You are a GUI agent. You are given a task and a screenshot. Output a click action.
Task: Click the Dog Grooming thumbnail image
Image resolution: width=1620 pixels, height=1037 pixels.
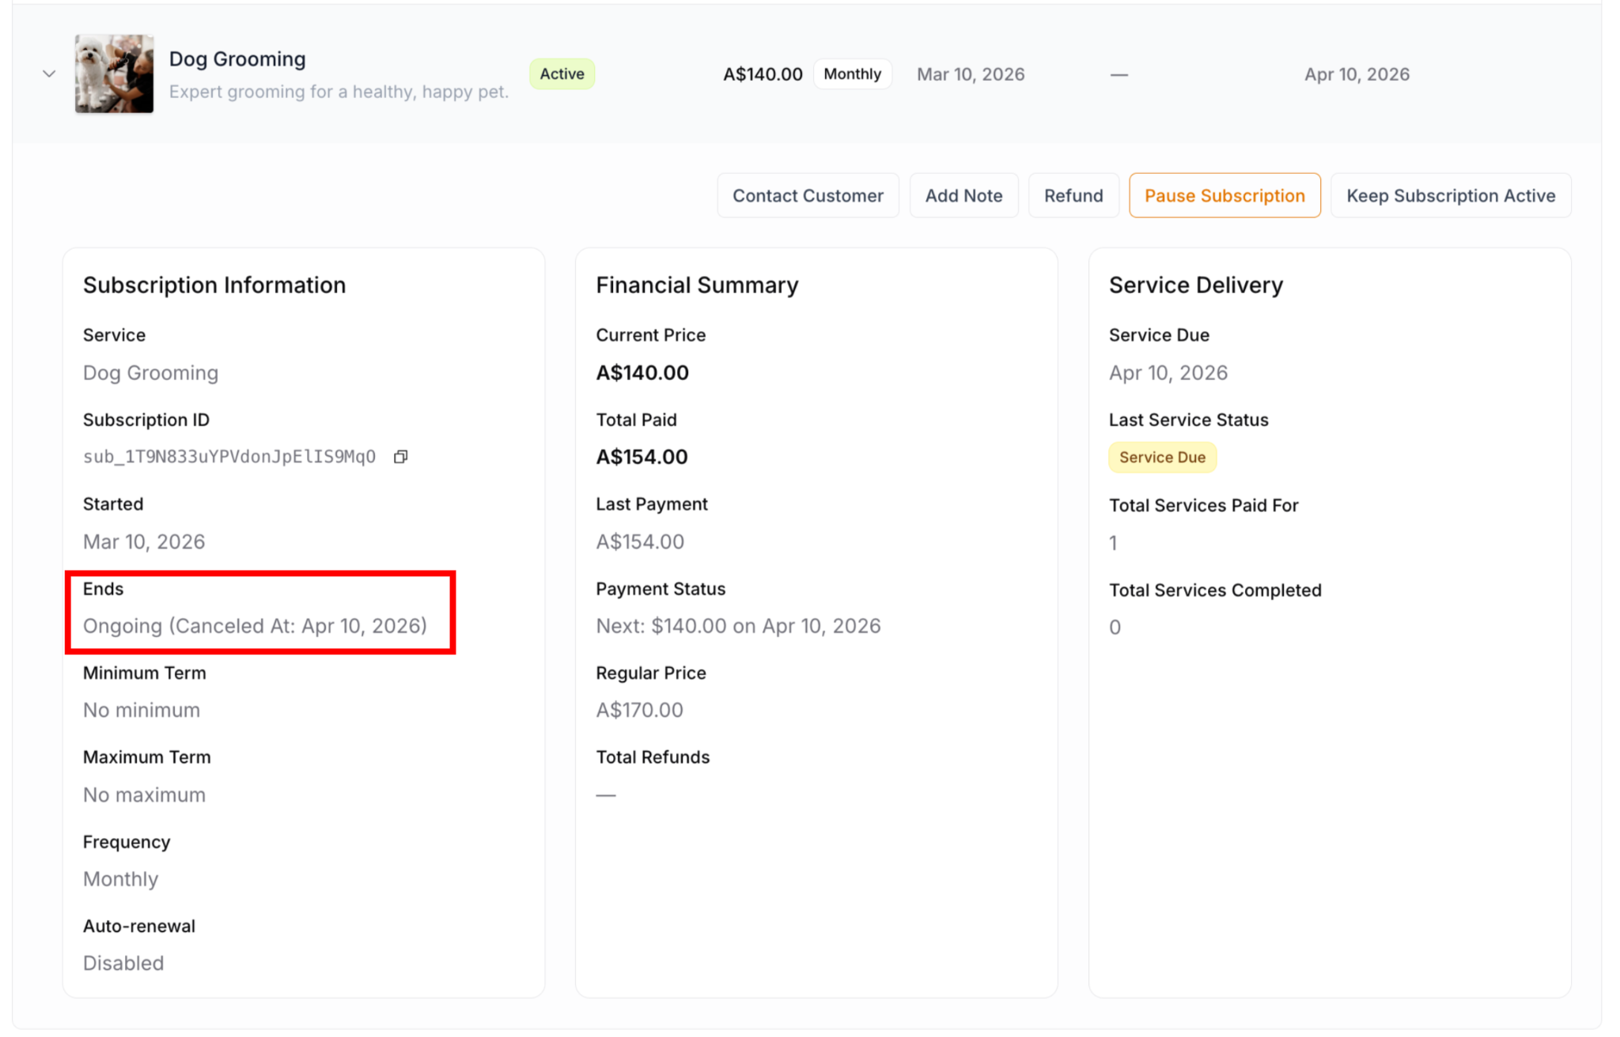pyautogui.click(x=114, y=74)
